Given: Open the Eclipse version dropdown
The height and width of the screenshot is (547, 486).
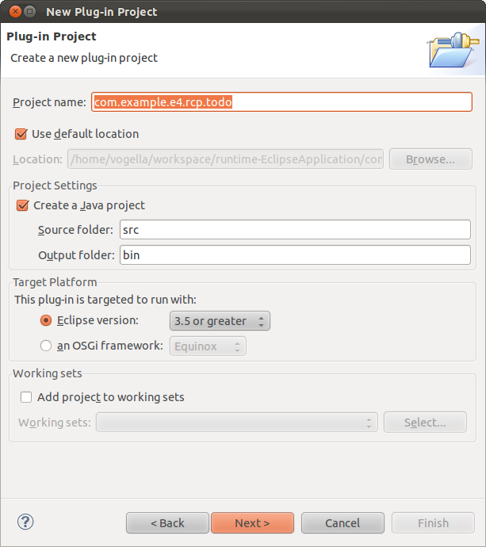Looking at the screenshot, I should [220, 321].
